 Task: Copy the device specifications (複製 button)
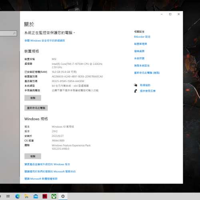(33, 98)
